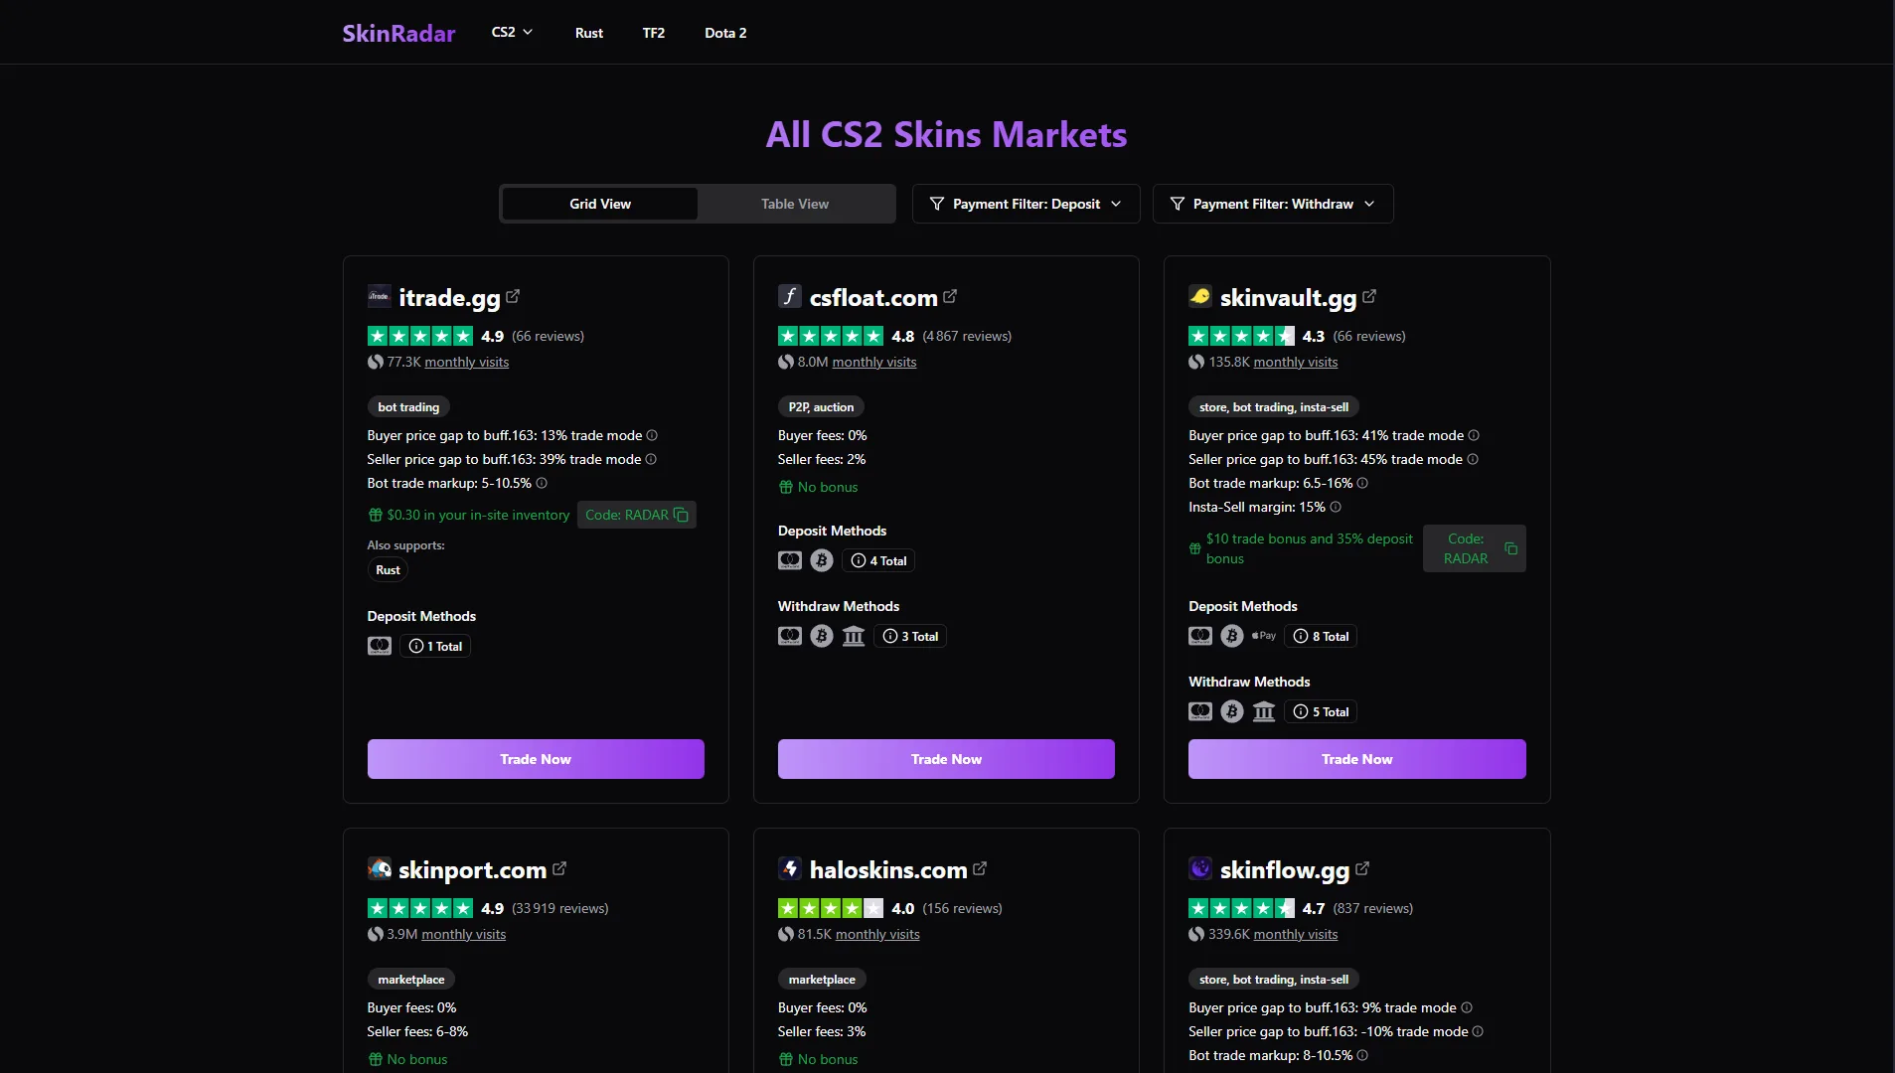The image size is (1895, 1073).
Task: Open csfloat.com monthly visits link
Action: (874, 362)
